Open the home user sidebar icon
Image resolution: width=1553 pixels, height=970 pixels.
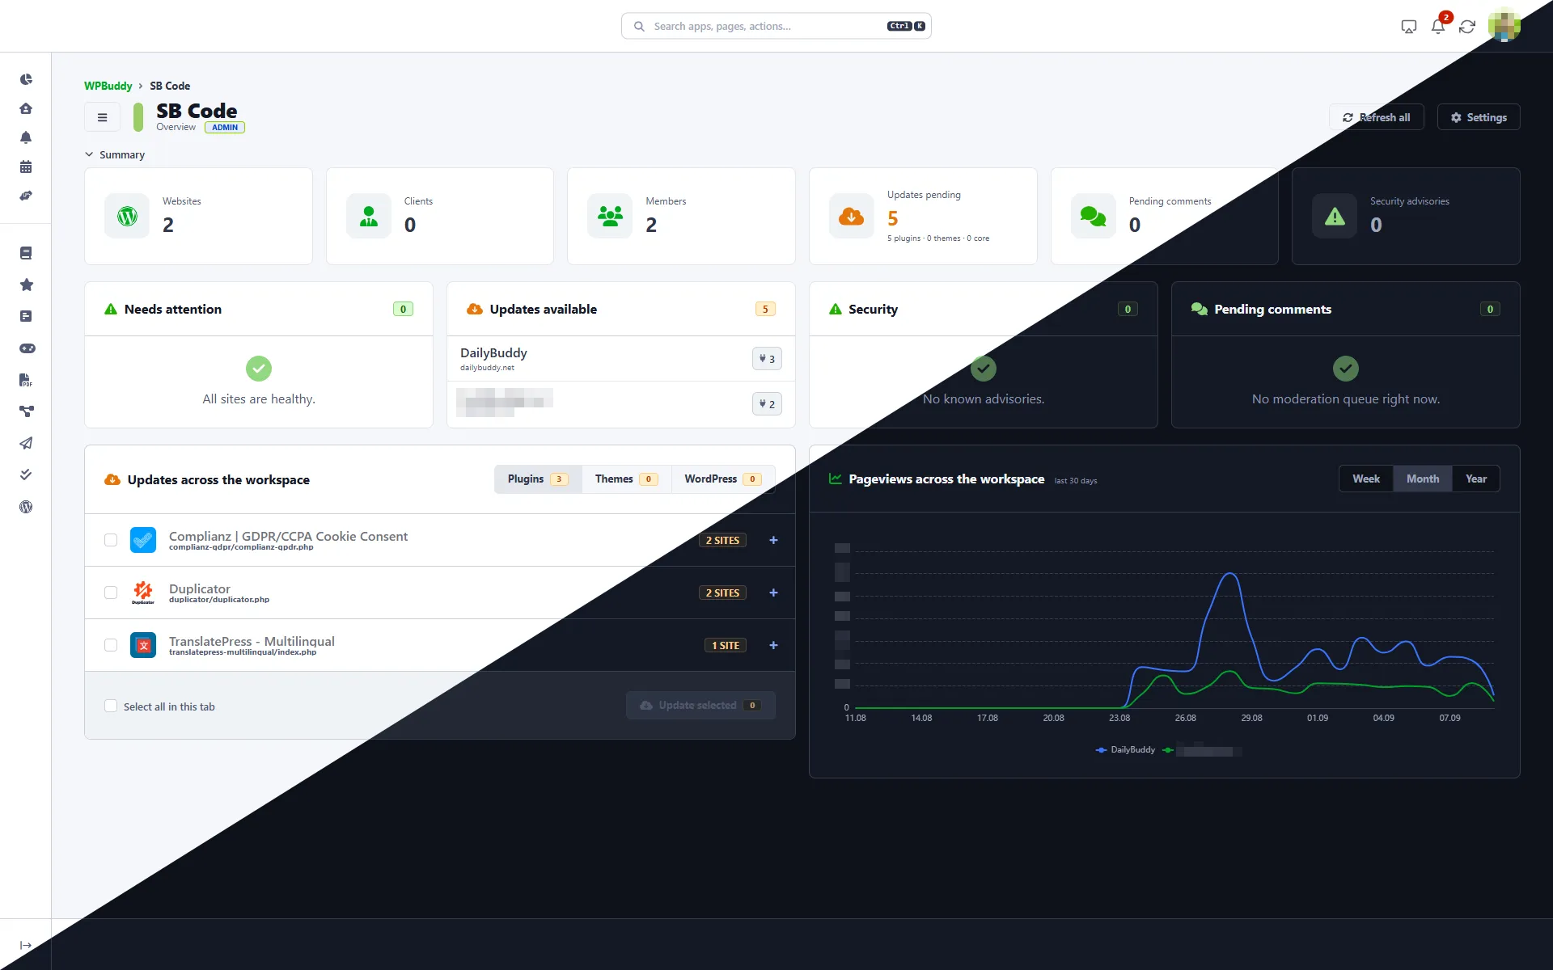pyautogui.click(x=26, y=108)
